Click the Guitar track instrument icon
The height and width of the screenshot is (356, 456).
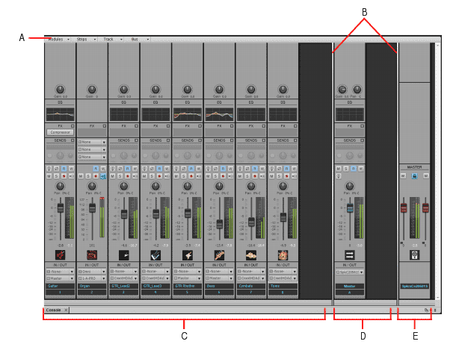tap(60, 254)
